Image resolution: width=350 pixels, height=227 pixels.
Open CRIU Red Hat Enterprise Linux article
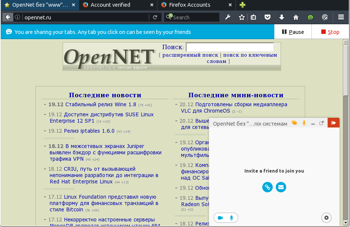coord(104,175)
